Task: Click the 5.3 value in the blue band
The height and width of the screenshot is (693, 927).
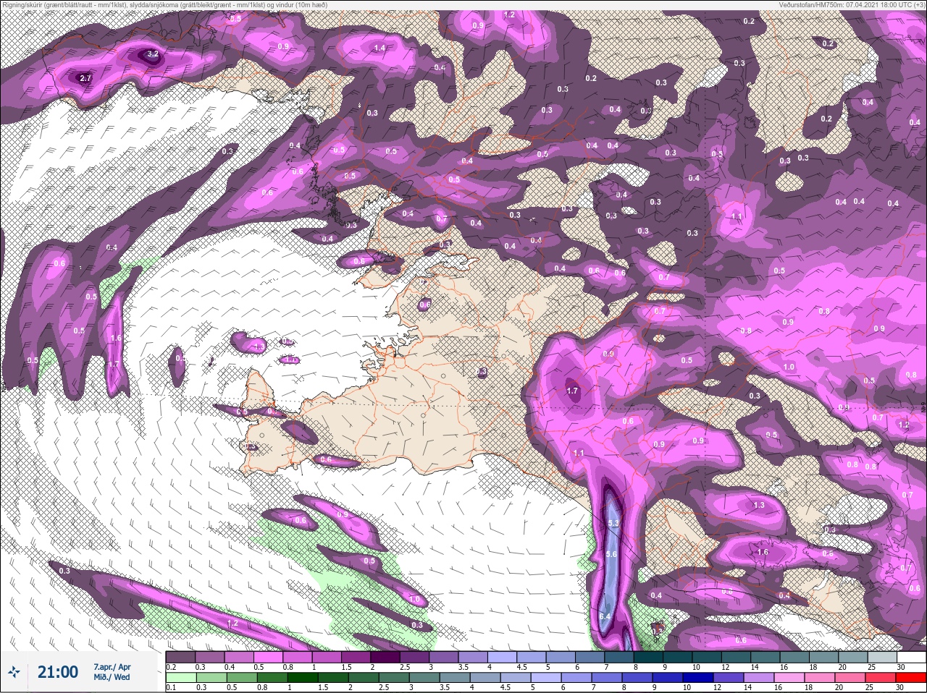Action: pyautogui.click(x=613, y=523)
